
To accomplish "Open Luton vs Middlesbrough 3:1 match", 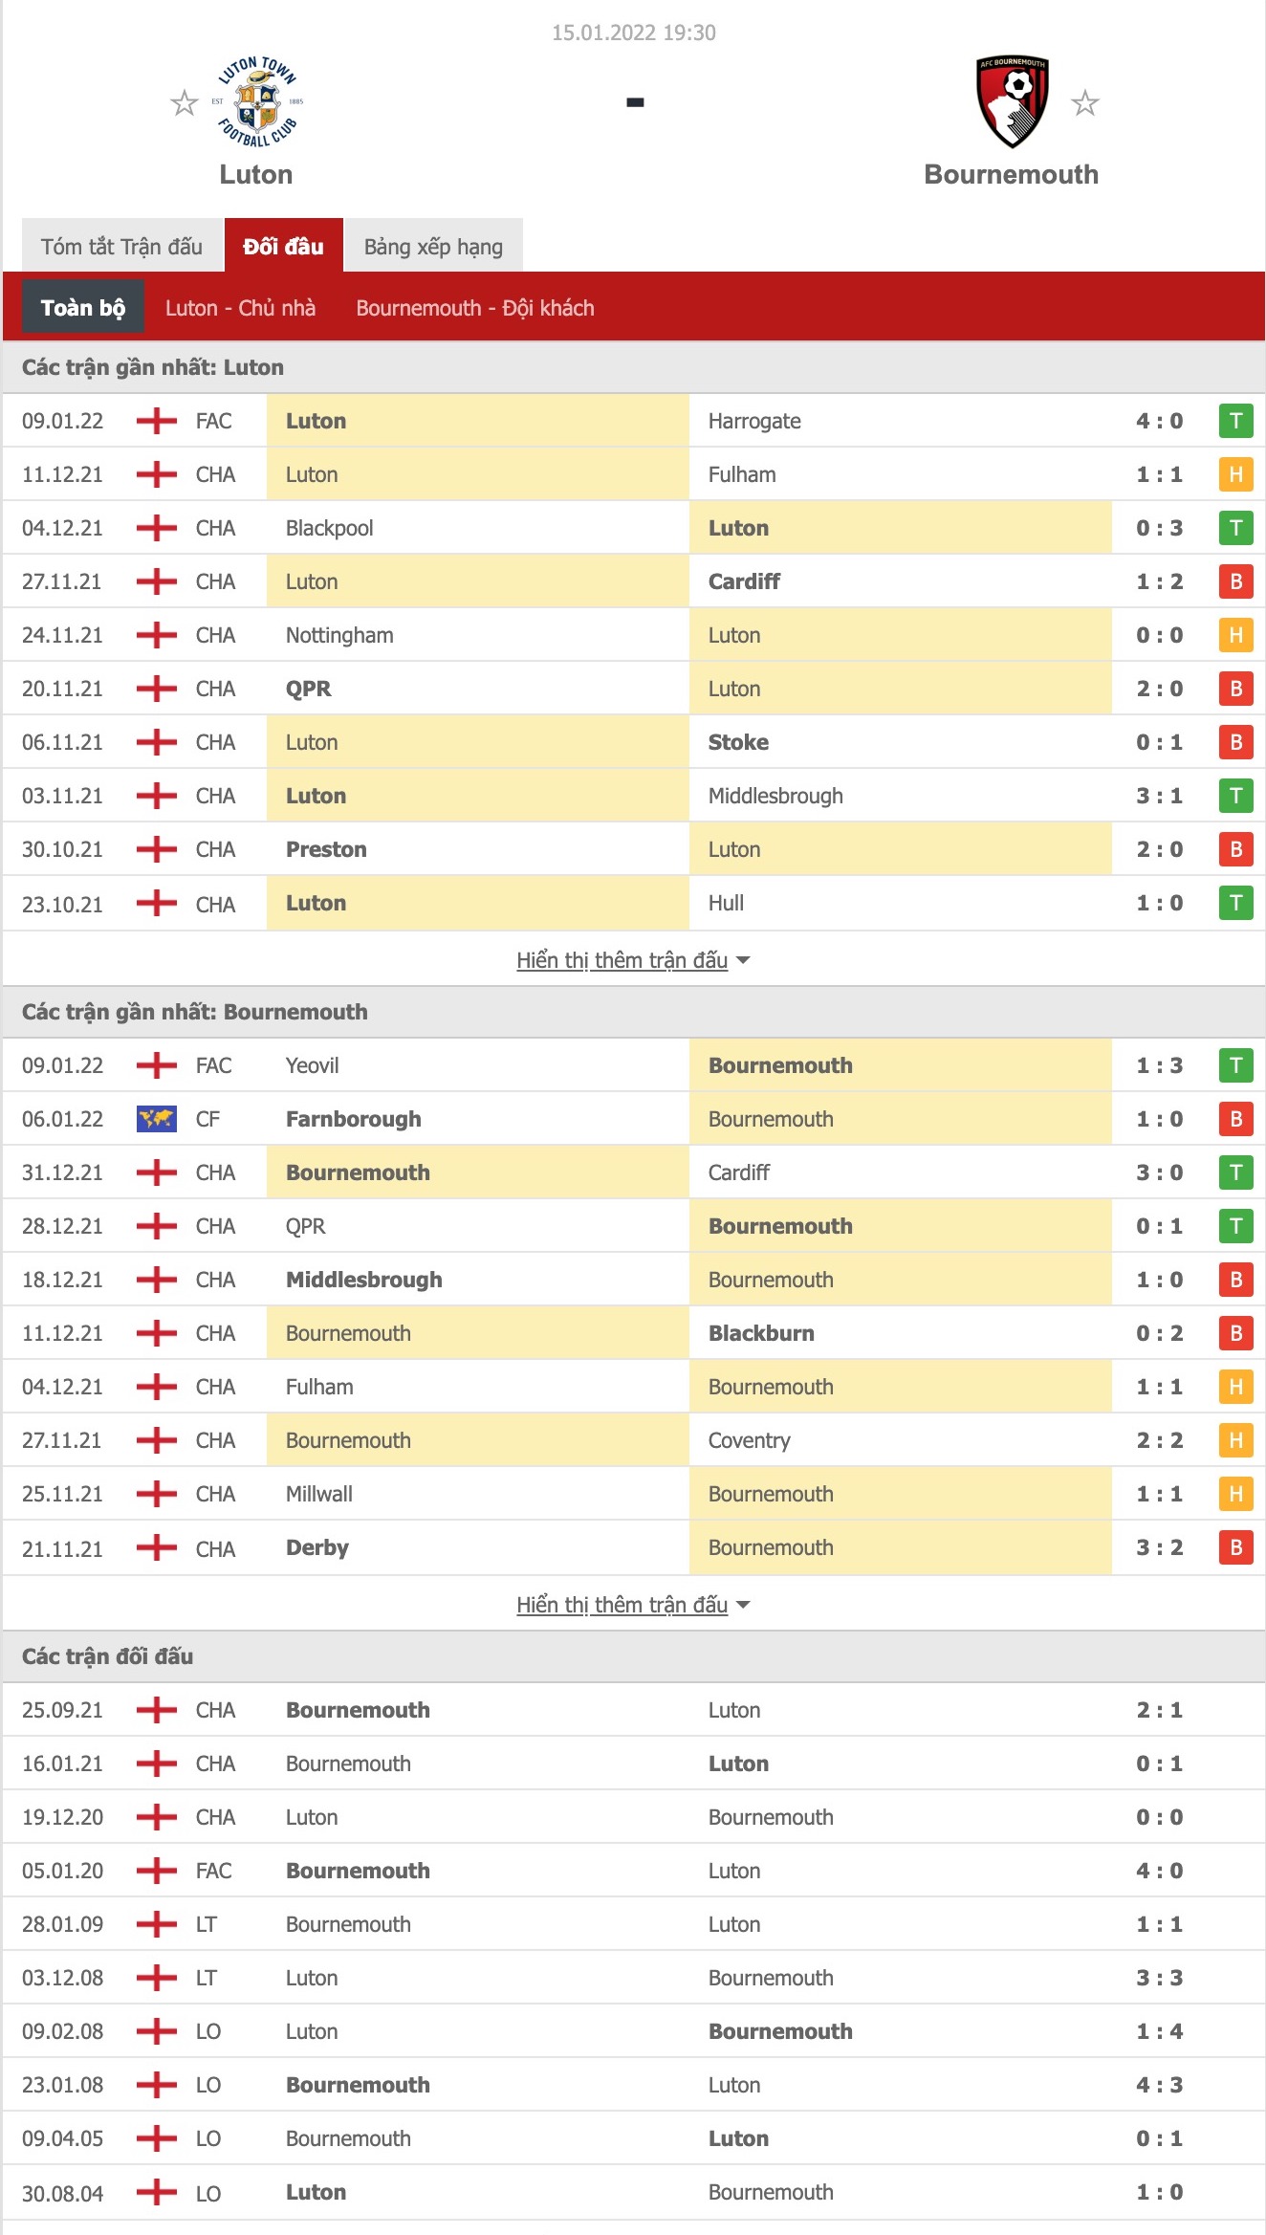I will (x=633, y=796).
